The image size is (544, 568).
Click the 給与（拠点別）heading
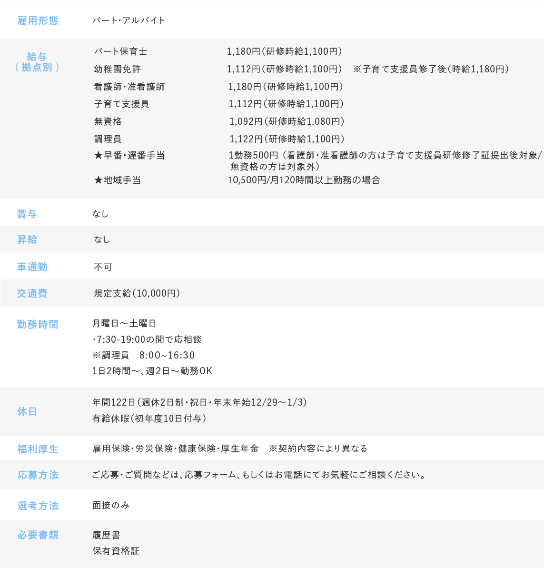click(x=37, y=62)
